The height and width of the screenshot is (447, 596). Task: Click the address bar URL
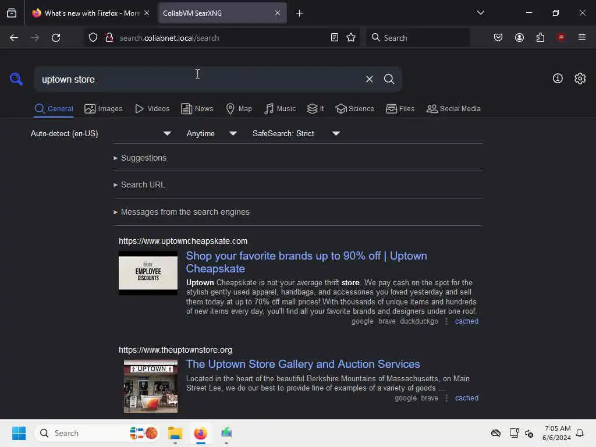[x=169, y=38]
